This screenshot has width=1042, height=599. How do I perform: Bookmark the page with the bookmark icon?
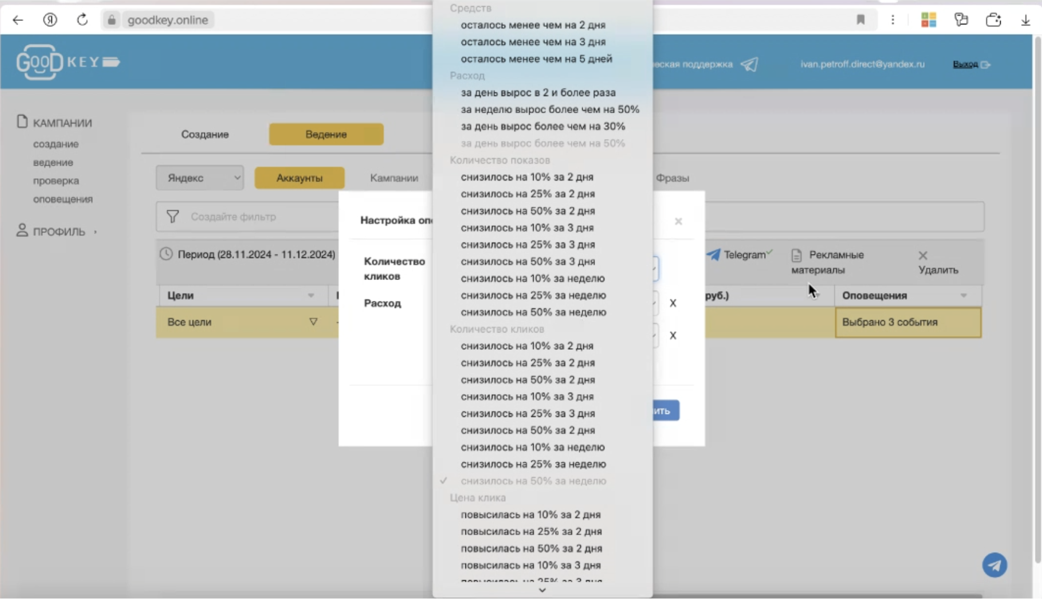pos(861,20)
